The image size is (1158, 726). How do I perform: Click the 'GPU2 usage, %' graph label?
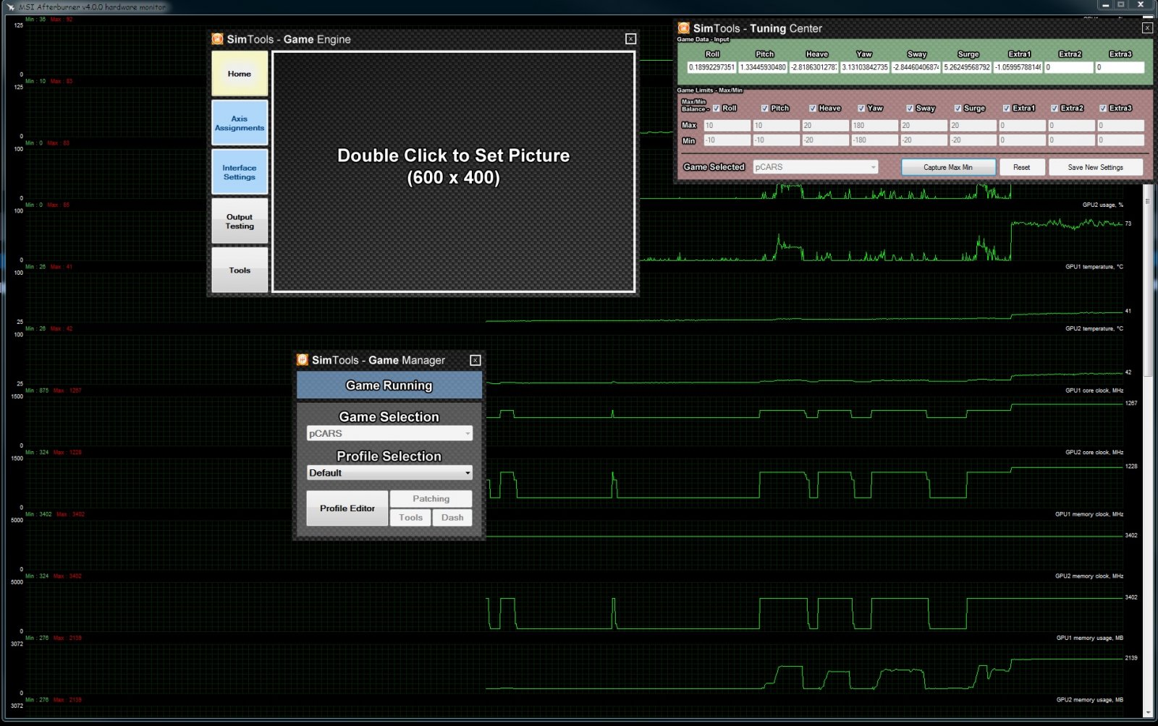click(1103, 205)
